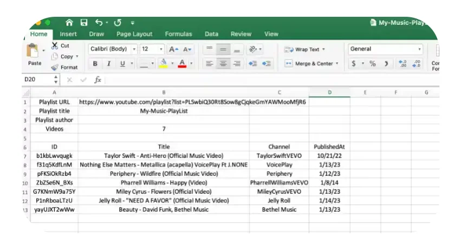Activate the Format painter brush
The image size is (466, 243).
point(55,67)
